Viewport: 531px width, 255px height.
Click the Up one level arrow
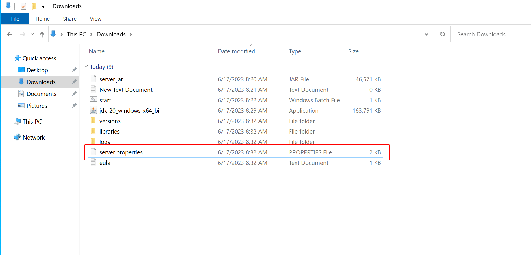[42, 34]
